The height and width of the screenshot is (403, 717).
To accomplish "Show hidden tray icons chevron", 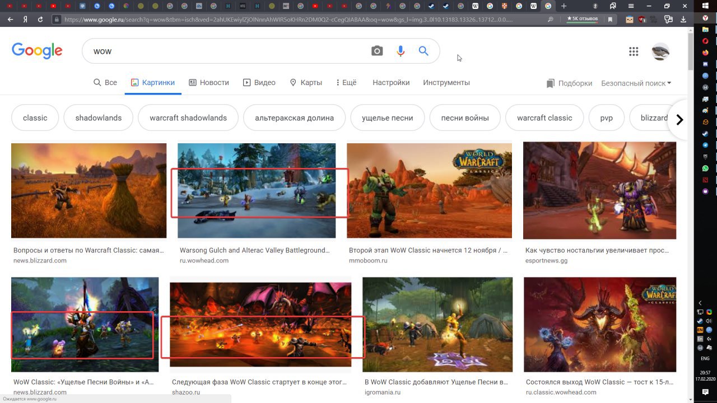I will [x=700, y=303].
